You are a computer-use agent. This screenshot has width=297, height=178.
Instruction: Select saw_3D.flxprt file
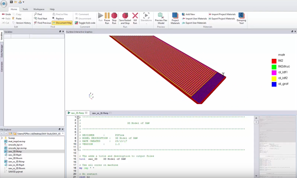(15, 155)
